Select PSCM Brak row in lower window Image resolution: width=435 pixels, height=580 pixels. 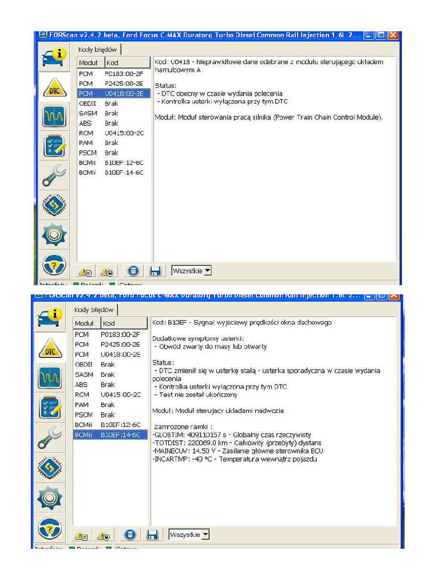[x=110, y=415]
